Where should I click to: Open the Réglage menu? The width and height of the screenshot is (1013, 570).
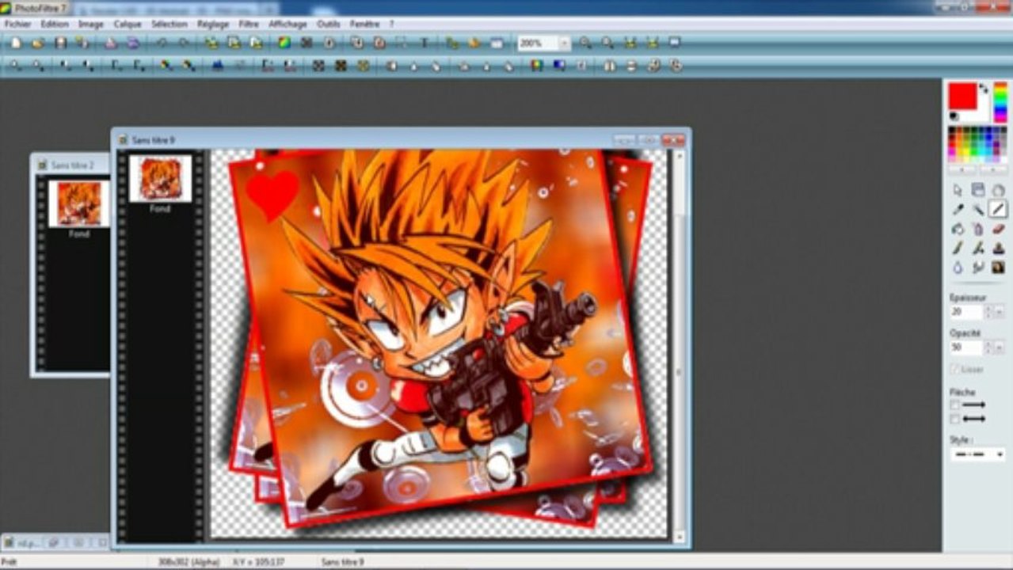(213, 24)
